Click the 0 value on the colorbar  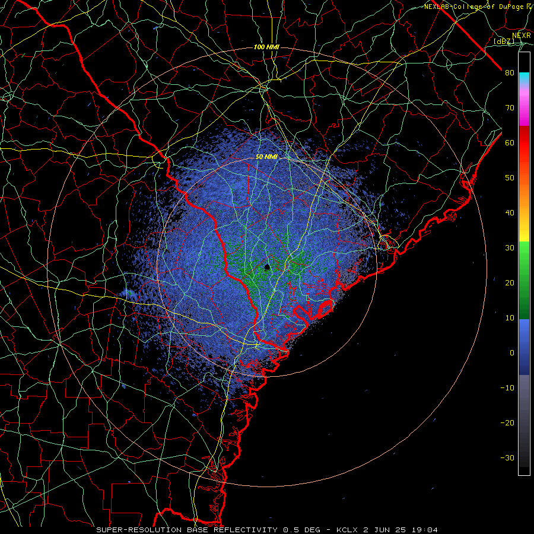[x=512, y=353]
